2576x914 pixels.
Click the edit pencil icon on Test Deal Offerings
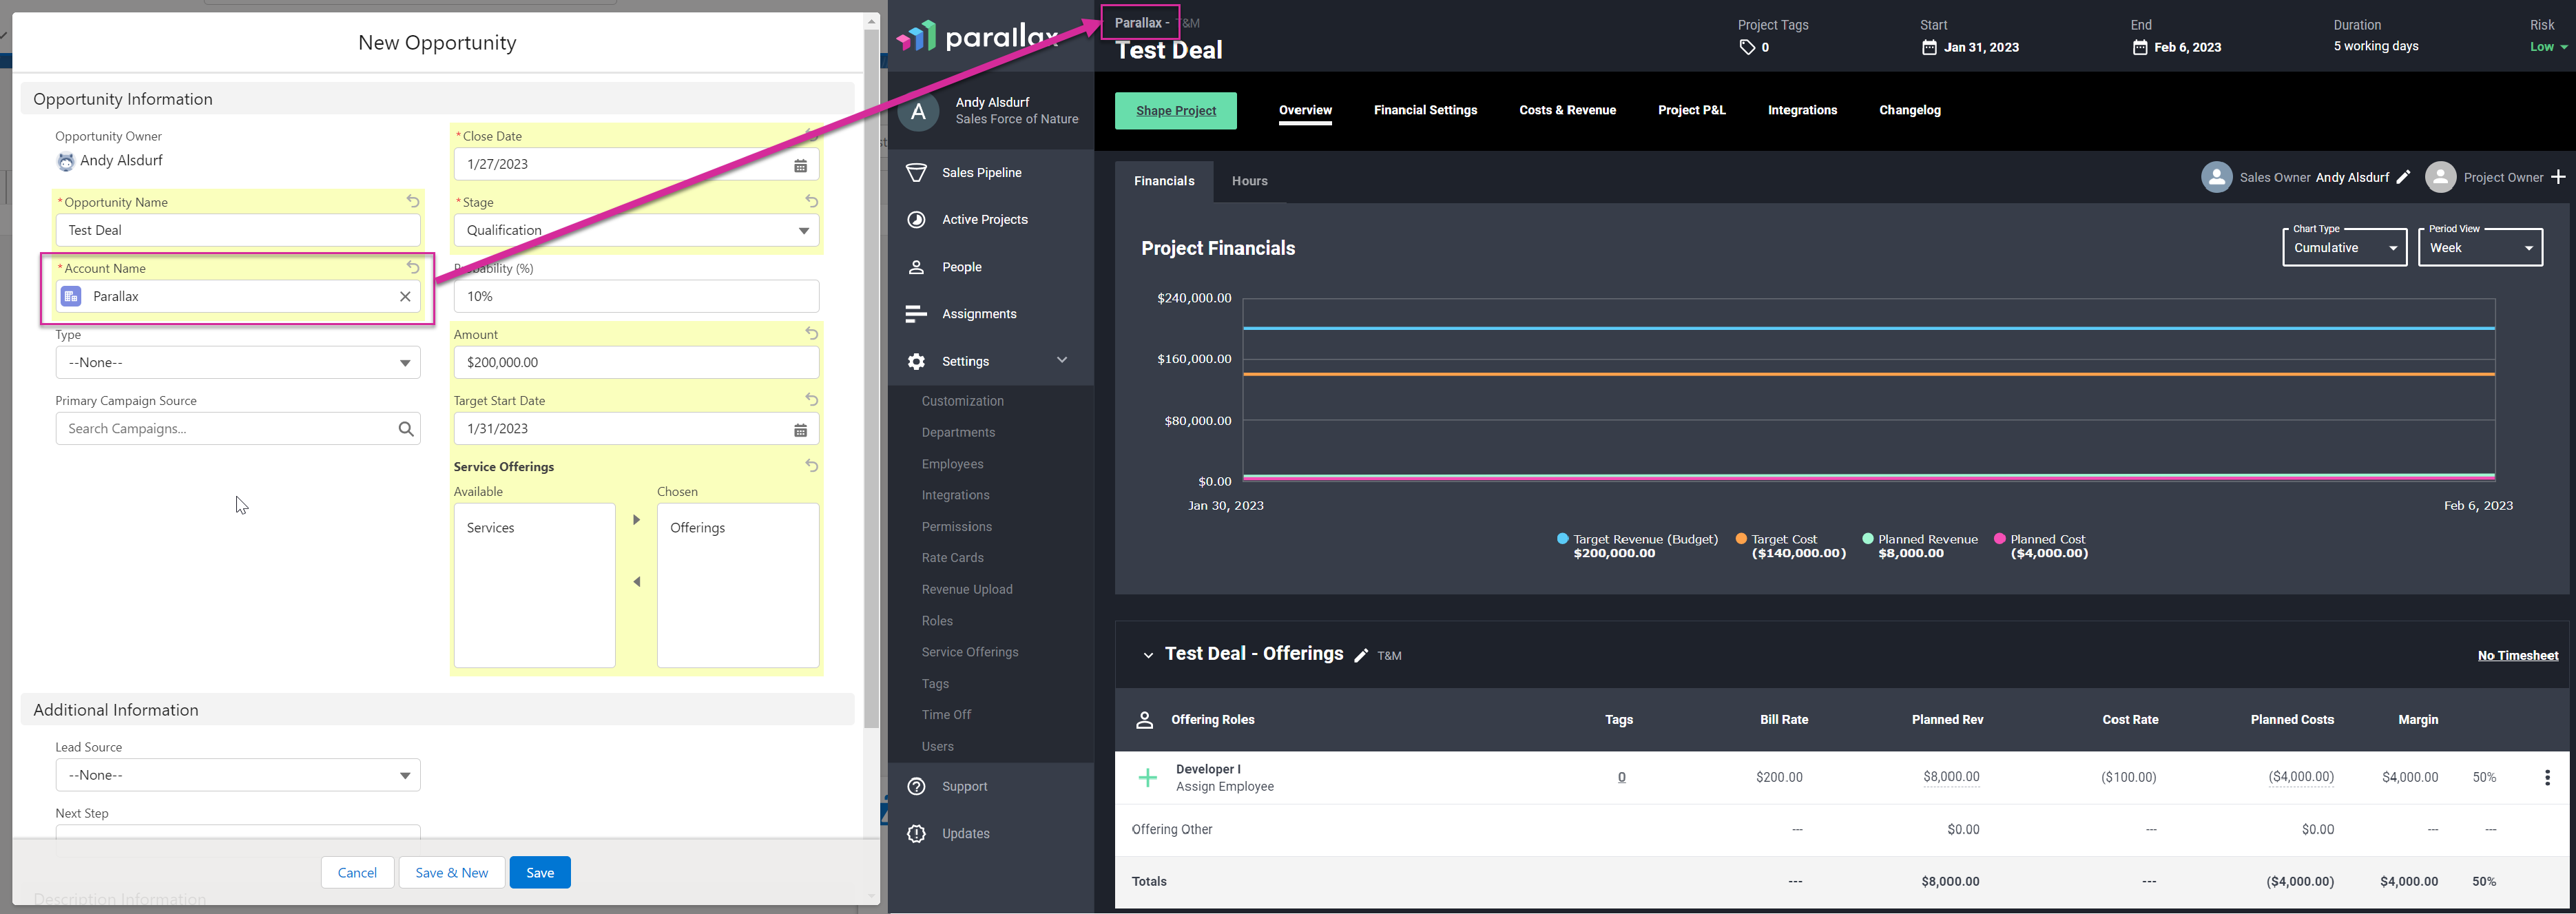pyautogui.click(x=1360, y=654)
